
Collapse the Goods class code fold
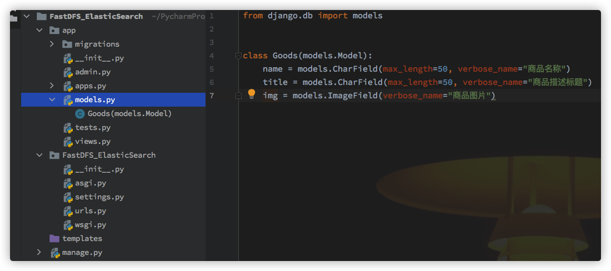click(x=238, y=56)
